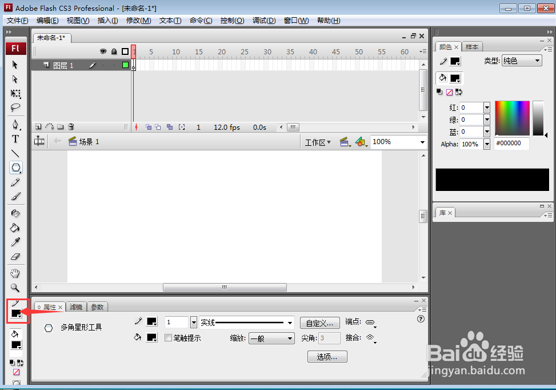Choose the Free Transform tool
The height and width of the screenshot is (390, 556).
click(x=15, y=93)
